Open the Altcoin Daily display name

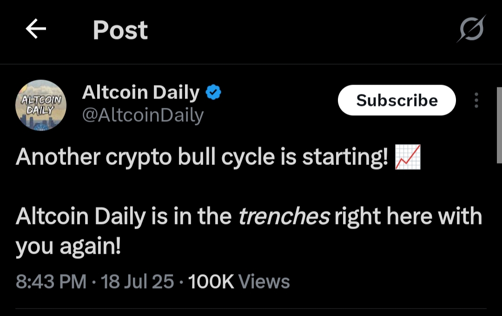coord(140,93)
